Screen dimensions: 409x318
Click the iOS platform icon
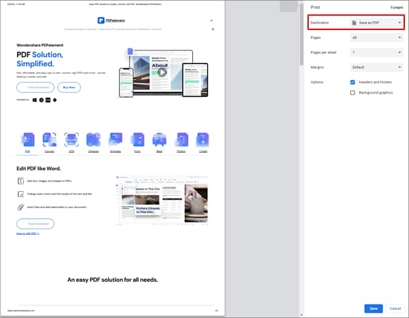coord(48,100)
